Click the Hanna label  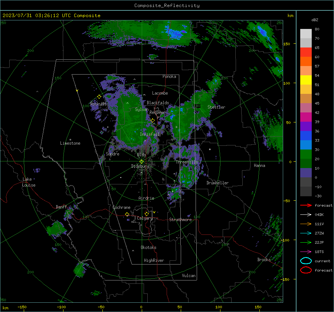pyautogui.click(x=259, y=165)
